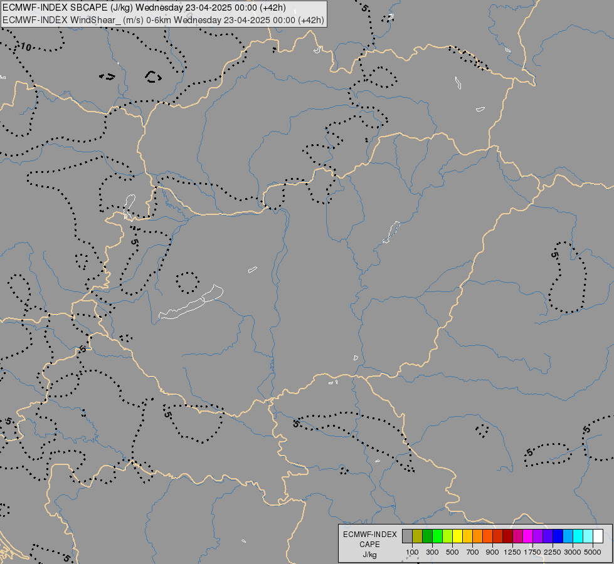The height and width of the screenshot is (564, 614).
Task: Click the 5000 legend value label
Action: pos(593,552)
